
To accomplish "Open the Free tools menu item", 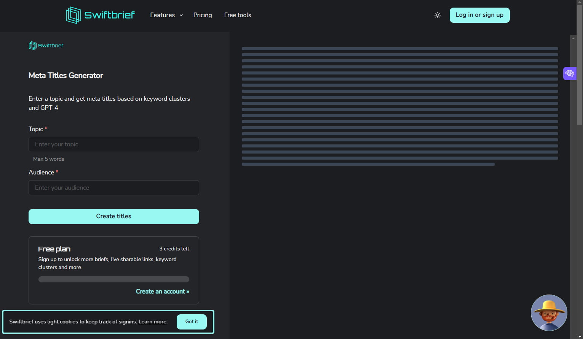I will pyautogui.click(x=237, y=15).
